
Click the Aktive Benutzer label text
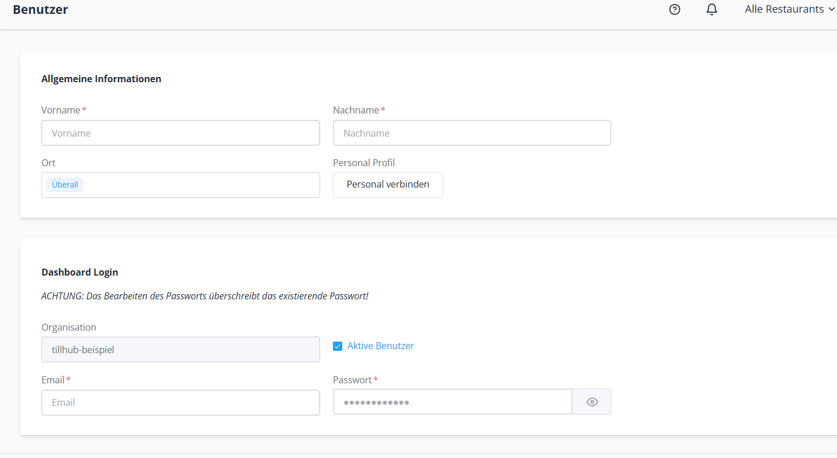click(x=381, y=346)
